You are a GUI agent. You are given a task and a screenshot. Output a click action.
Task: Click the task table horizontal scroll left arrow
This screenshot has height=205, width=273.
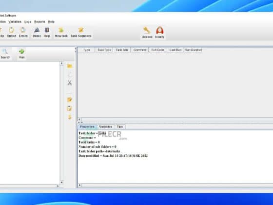click(79, 120)
